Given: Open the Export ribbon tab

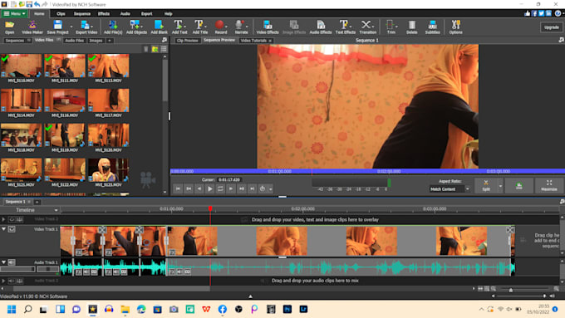Looking at the screenshot, I should click(146, 13).
